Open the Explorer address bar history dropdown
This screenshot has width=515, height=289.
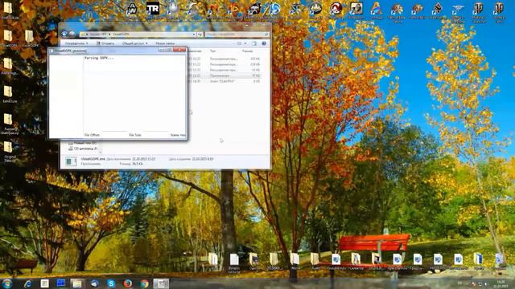pos(194,34)
